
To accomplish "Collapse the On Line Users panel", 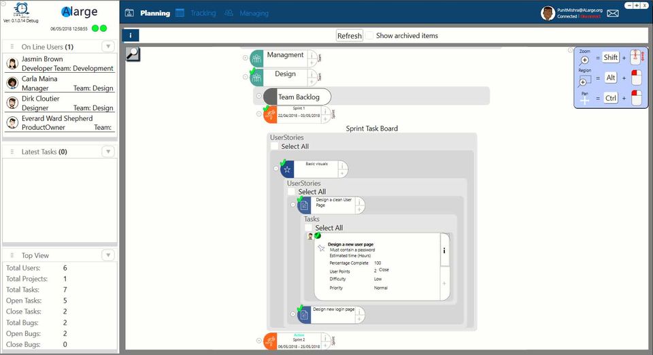I will 108,46.
